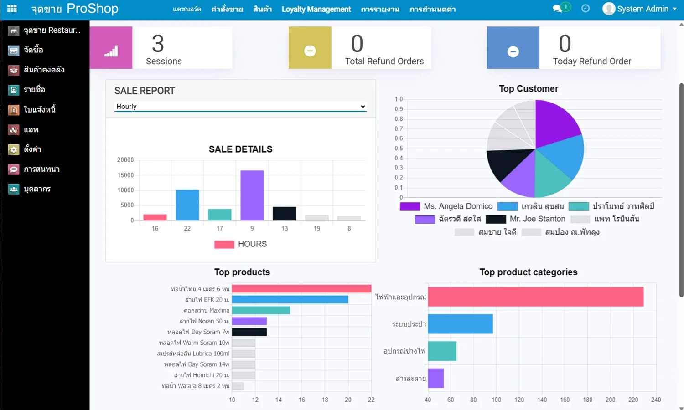Open the บุคลากร employees icon
The height and width of the screenshot is (410, 684).
click(x=13, y=189)
